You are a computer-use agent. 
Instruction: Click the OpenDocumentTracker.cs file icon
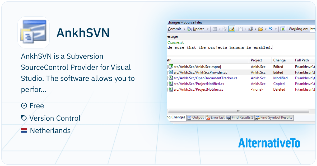pyautogui.click(x=171, y=78)
